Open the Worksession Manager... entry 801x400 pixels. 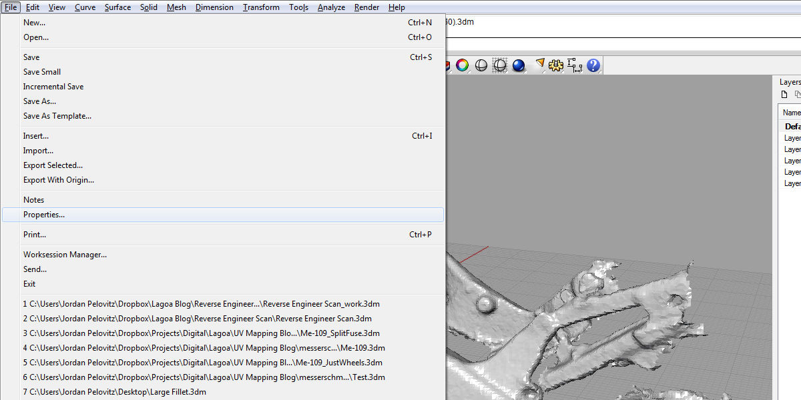coord(65,255)
